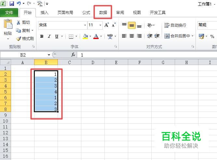Open the 宋体 font name dropdown
217x160 pixels.
point(85,25)
